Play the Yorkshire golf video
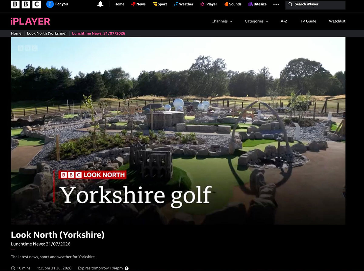 click(178, 131)
